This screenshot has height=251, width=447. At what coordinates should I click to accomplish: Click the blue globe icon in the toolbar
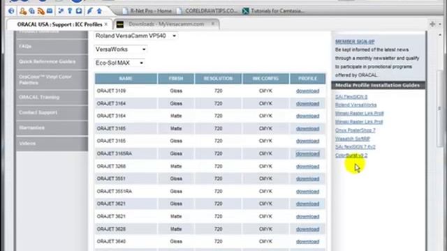[11, 11]
